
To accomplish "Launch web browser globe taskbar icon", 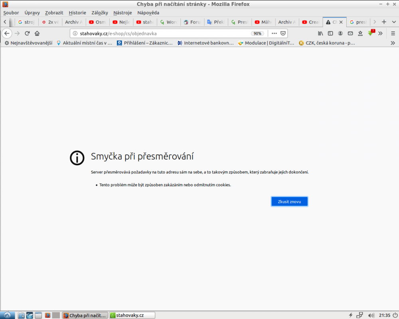I will point(30,315).
